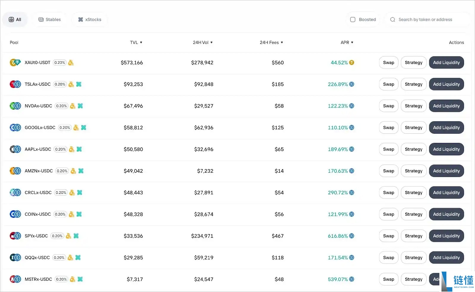Click the gold coin icon beside XAUt0-USDT APR
475x292 pixels.
352,63
